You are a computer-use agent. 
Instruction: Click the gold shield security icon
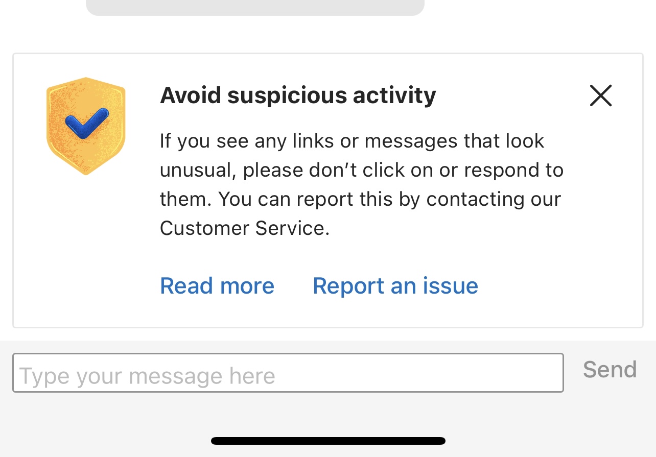86,126
